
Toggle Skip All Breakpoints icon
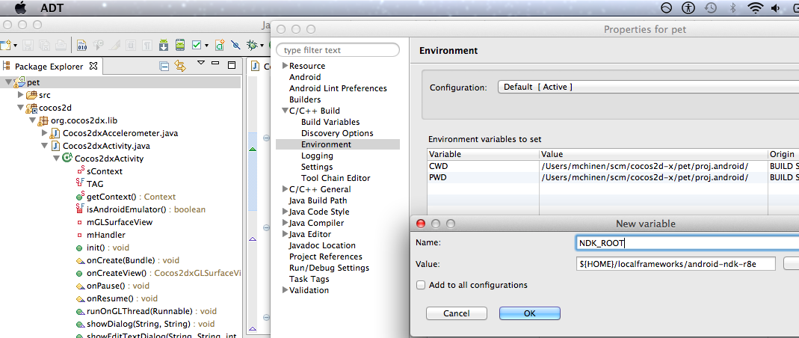point(235,45)
